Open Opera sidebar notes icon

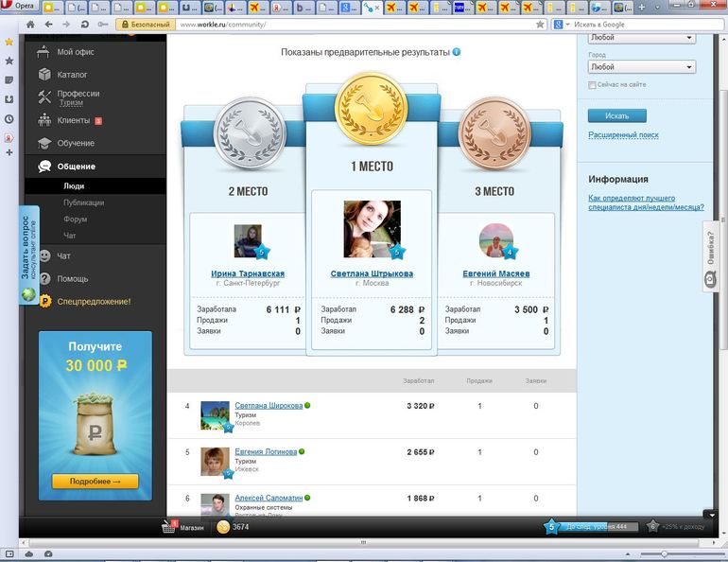[9, 79]
